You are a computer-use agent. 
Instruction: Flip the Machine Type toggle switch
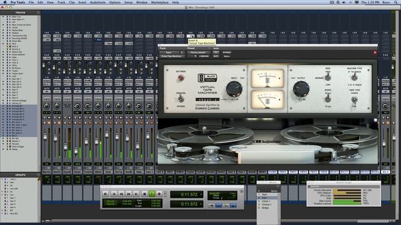click(x=354, y=77)
